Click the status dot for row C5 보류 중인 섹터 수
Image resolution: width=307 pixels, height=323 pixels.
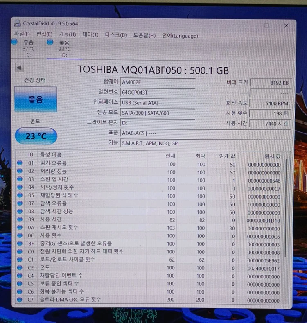click(x=20, y=283)
